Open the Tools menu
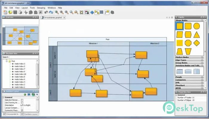The image size is (209, 119). click(32, 8)
